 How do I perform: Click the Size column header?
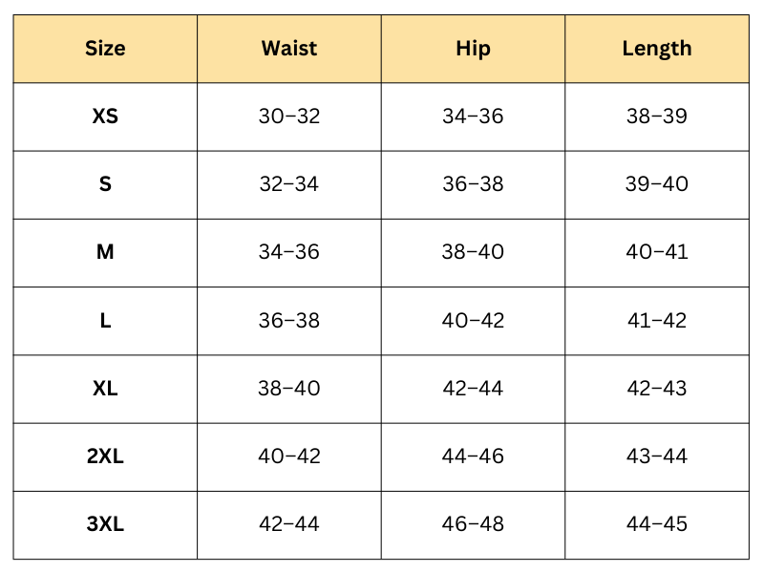point(105,49)
